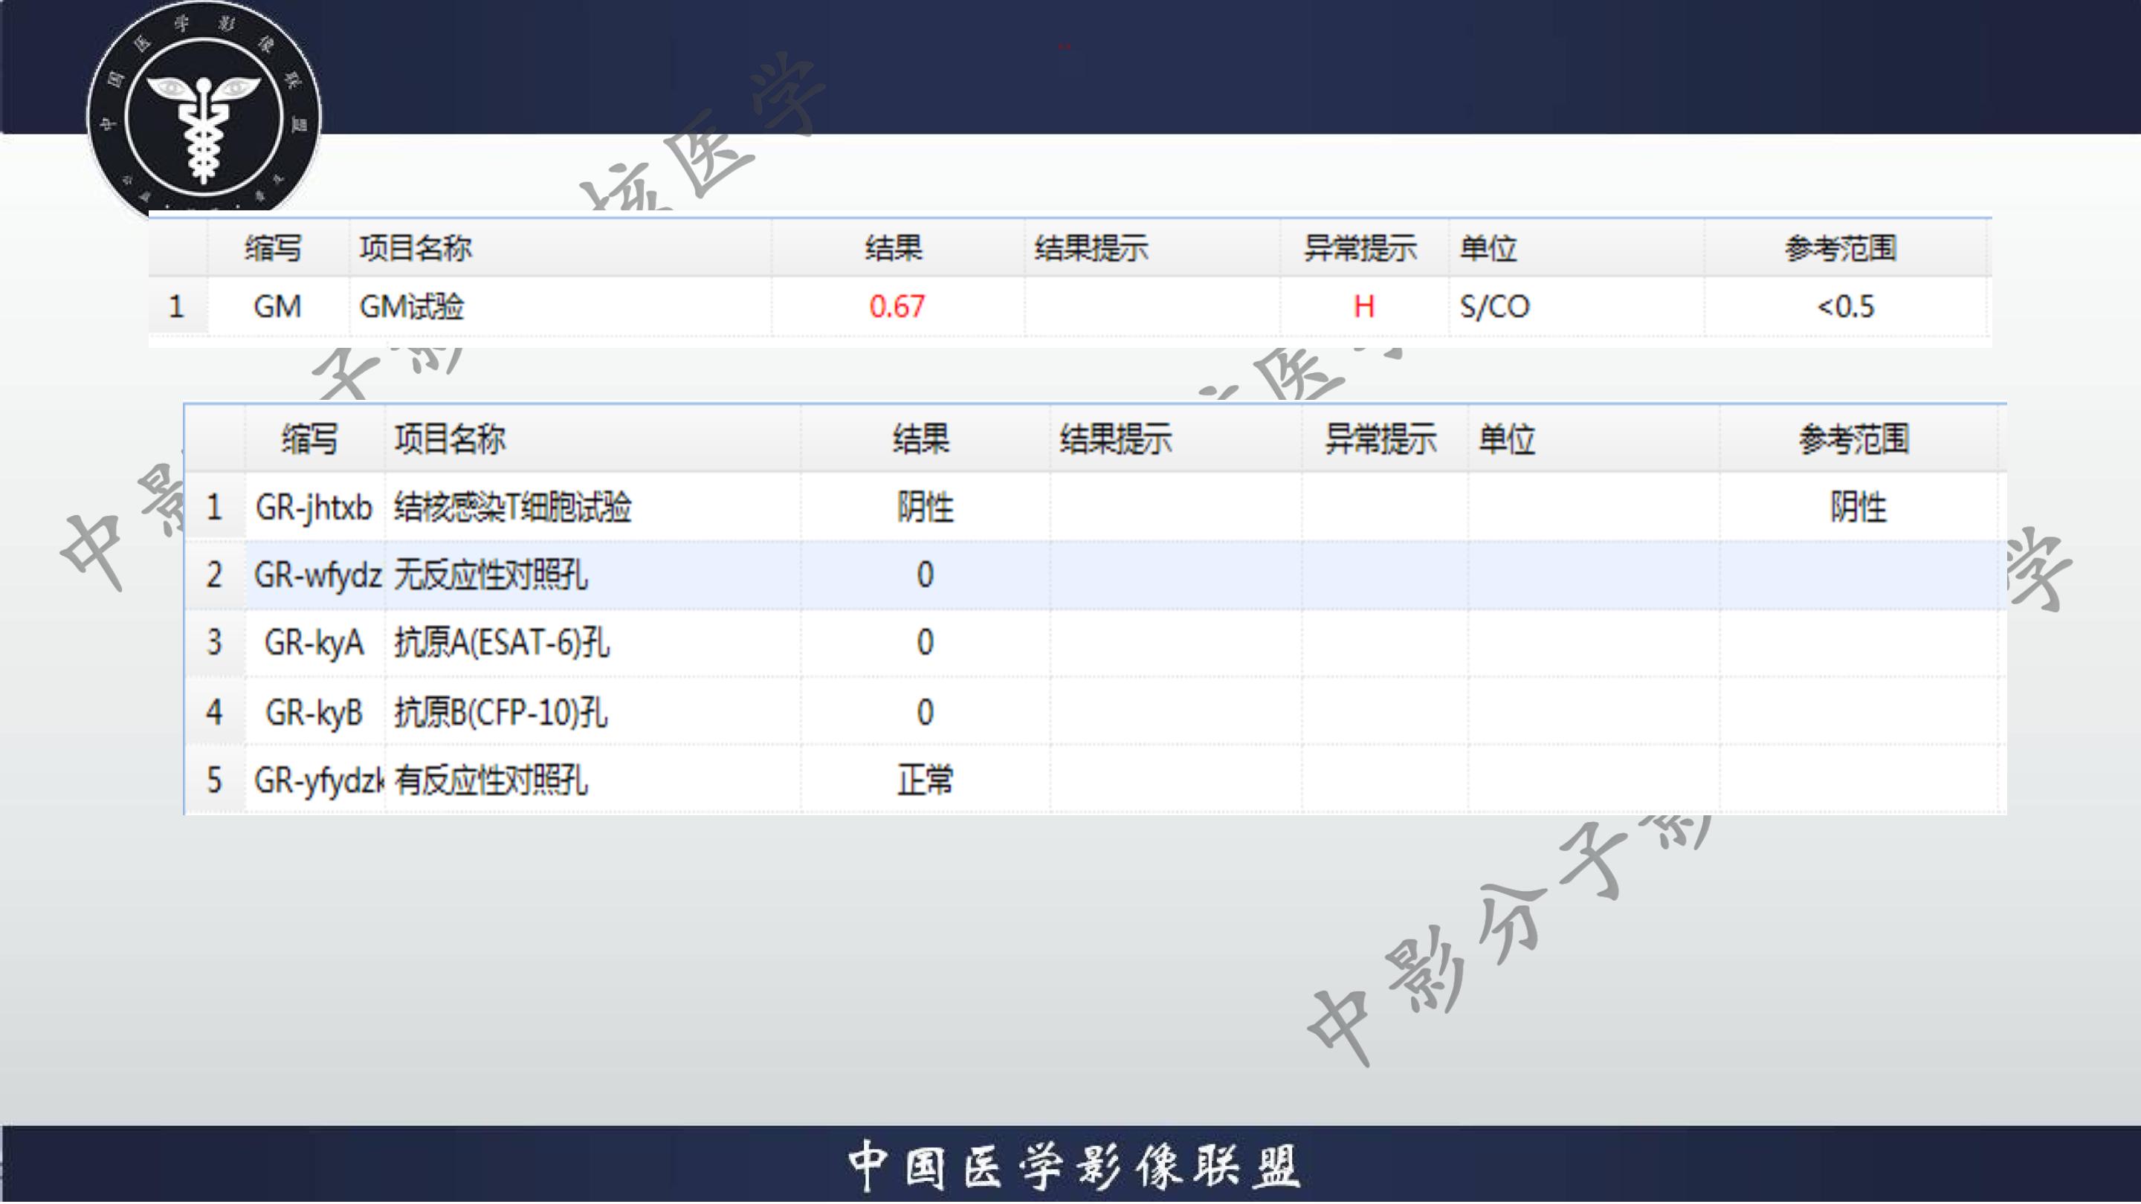
Task: Select the 无反应性对照孔 row name
Action: 491,575
